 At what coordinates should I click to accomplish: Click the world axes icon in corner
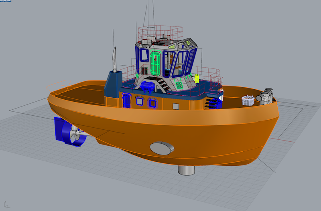(5, 204)
